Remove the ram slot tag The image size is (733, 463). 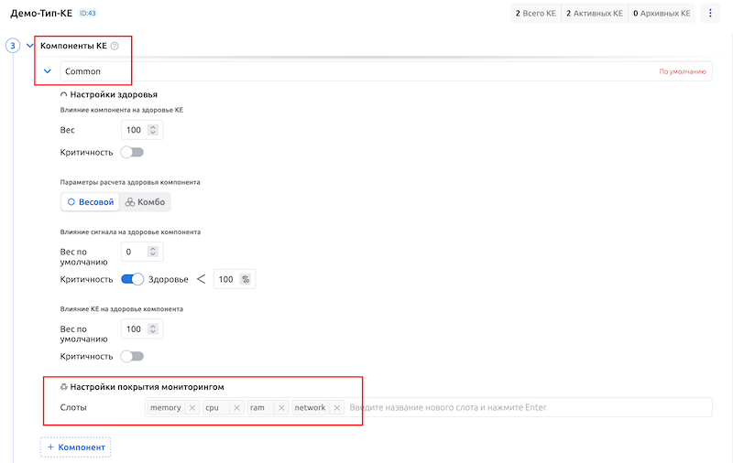tap(281, 408)
